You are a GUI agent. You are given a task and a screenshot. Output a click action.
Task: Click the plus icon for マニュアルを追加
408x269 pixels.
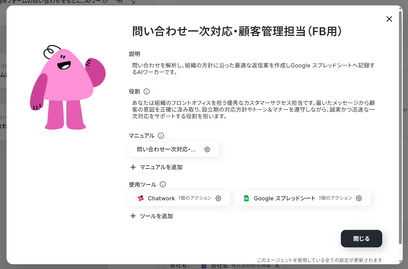tap(133, 167)
